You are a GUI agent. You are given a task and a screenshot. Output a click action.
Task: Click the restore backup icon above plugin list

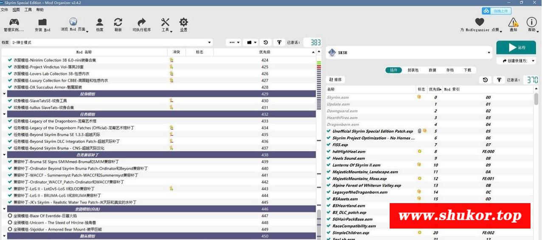tap(486, 80)
